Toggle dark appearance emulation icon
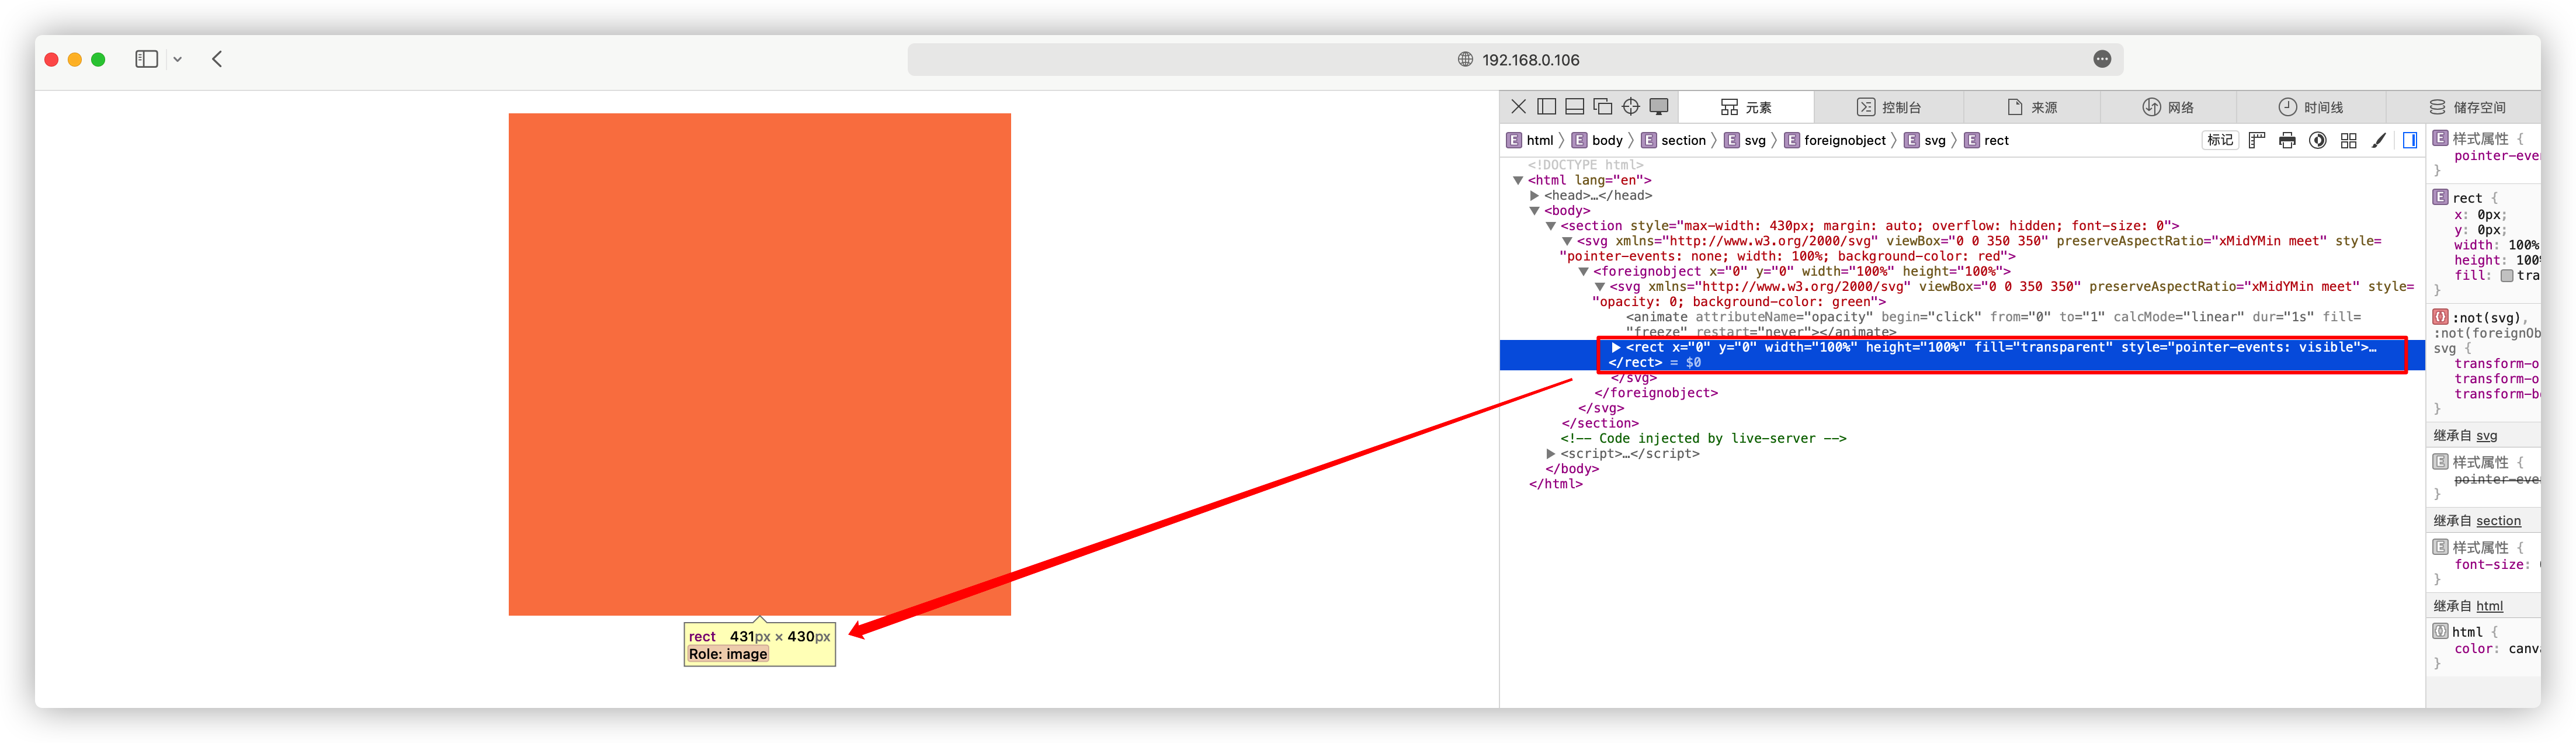The height and width of the screenshot is (743, 2576). pyautogui.click(x=2318, y=141)
